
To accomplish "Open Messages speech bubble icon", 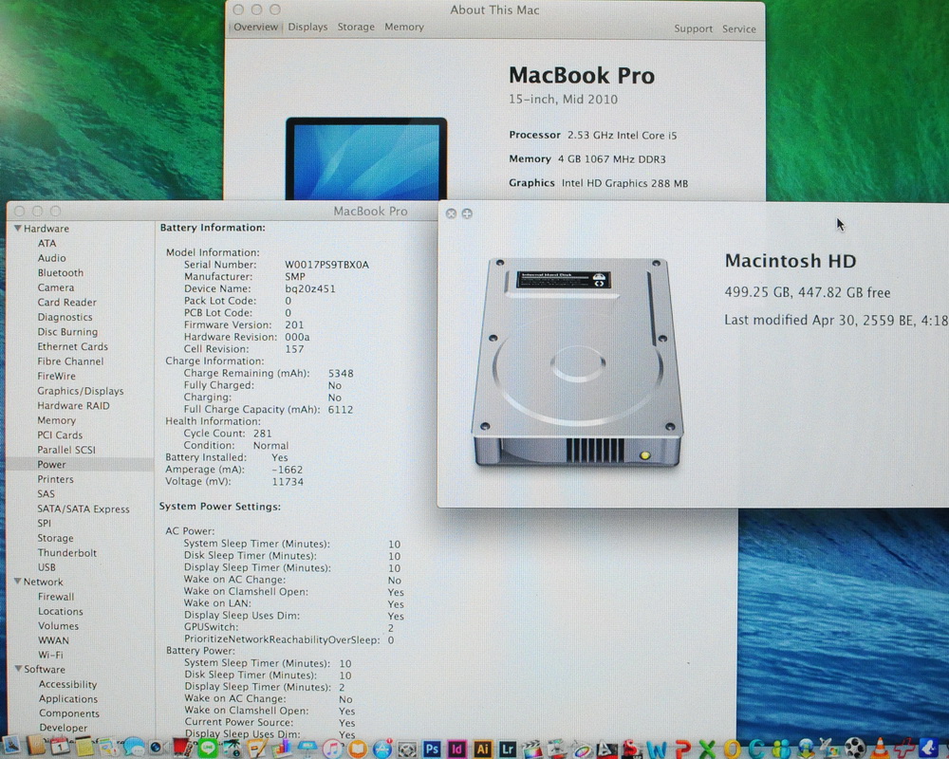I will [x=134, y=747].
